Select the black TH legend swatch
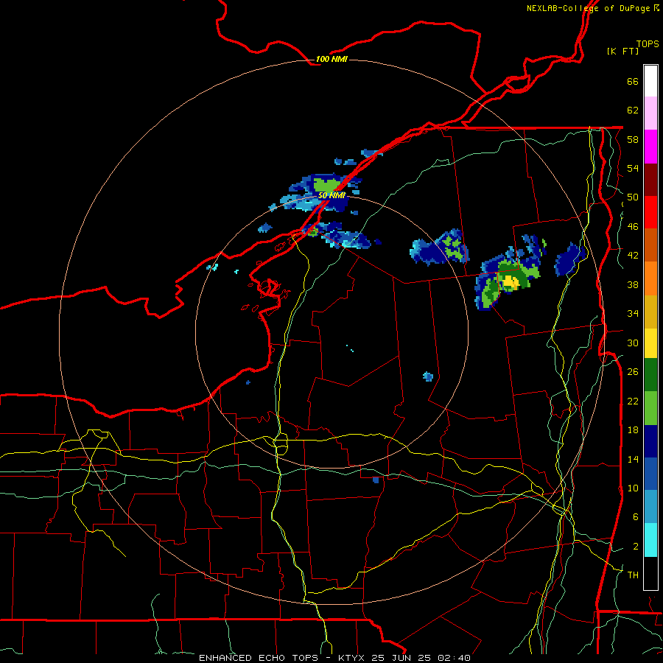Image resolution: width=663 pixels, height=663 pixels. [x=650, y=573]
